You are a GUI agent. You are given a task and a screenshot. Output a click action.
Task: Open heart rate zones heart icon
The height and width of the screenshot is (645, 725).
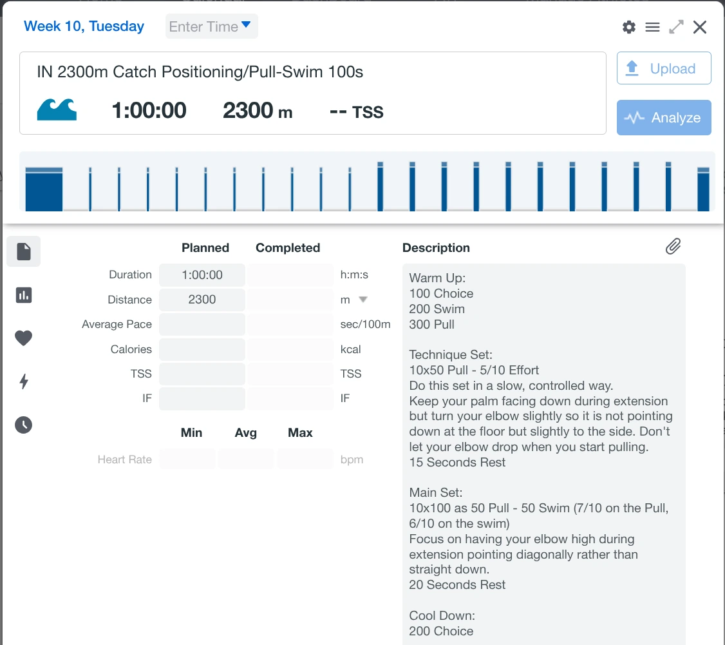pyautogui.click(x=24, y=338)
